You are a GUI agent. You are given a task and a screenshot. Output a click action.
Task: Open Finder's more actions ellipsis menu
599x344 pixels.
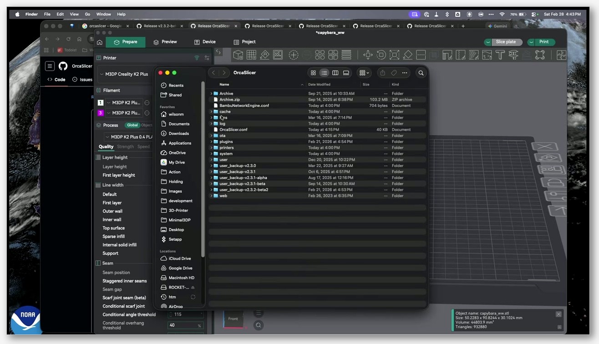click(405, 73)
